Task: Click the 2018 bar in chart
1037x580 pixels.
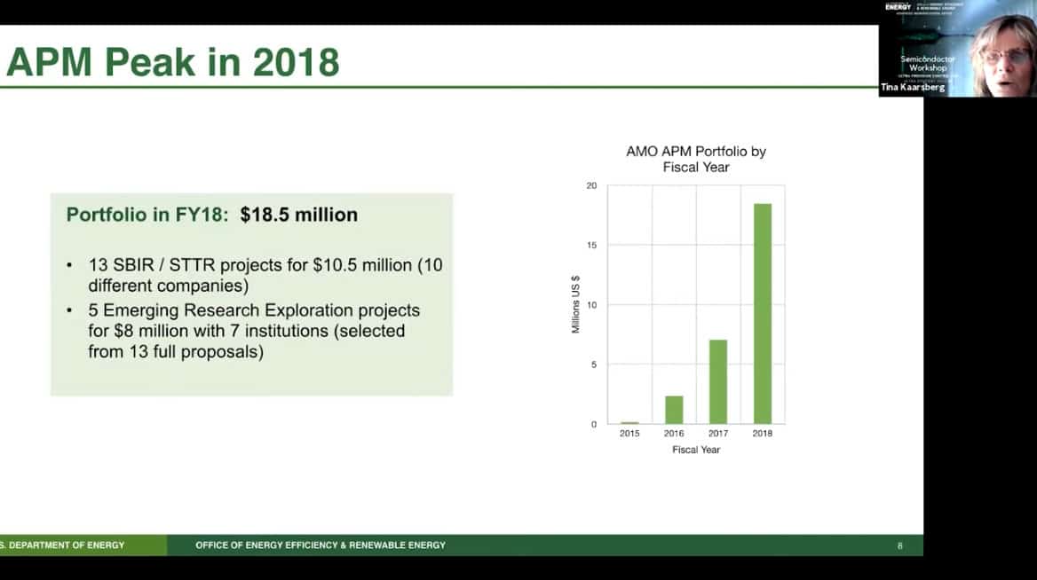Action: pyautogui.click(x=762, y=313)
